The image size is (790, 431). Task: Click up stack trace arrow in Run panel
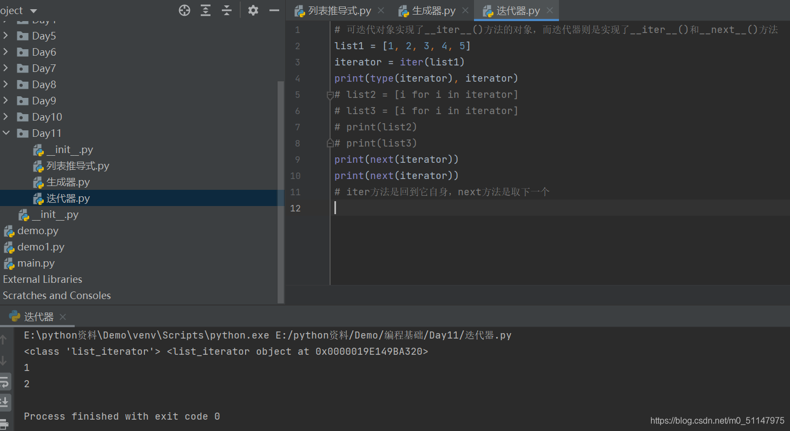tap(4, 340)
